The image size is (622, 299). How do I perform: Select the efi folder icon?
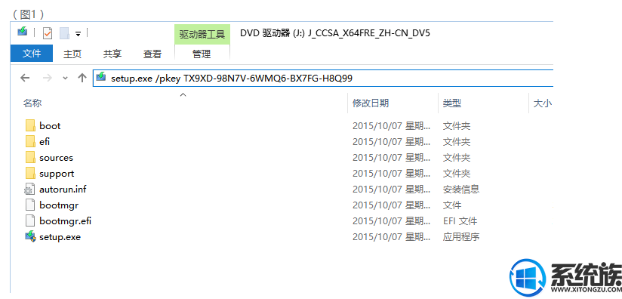pyautogui.click(x=30, y=141)
